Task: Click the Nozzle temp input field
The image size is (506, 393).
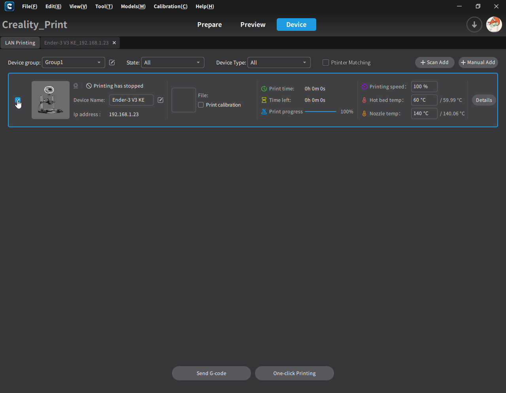Action: (424, 113)
